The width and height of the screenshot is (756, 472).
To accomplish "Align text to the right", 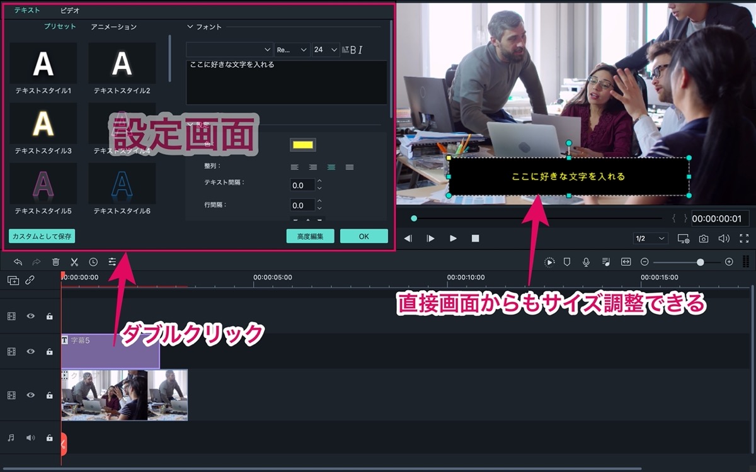I will coord(312,167).
